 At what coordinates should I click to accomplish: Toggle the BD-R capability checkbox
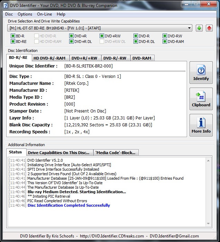(x=13, y=36)
